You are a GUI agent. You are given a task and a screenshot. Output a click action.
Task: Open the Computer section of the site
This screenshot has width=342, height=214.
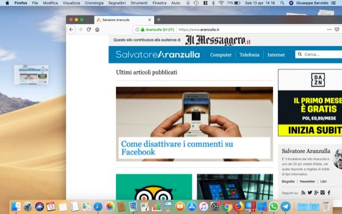[x=221, y=54]
